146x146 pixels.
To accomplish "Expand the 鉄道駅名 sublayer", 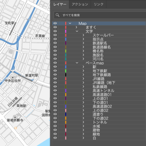I will click(83, 43).
